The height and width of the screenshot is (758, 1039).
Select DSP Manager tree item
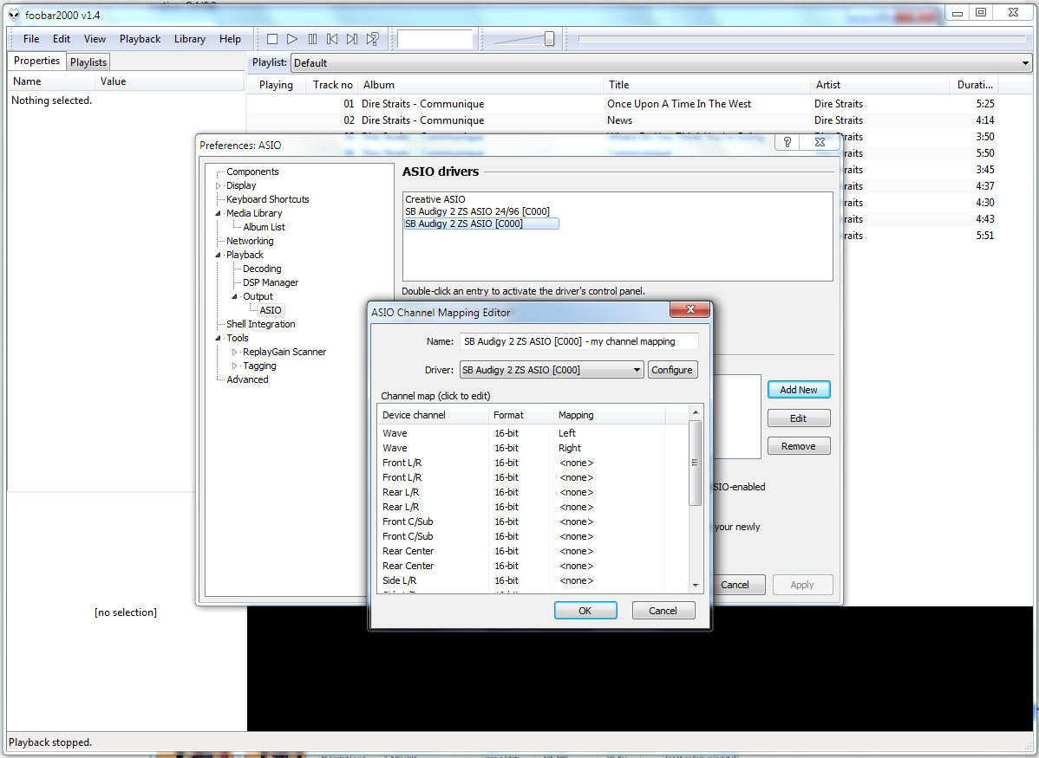271,282
